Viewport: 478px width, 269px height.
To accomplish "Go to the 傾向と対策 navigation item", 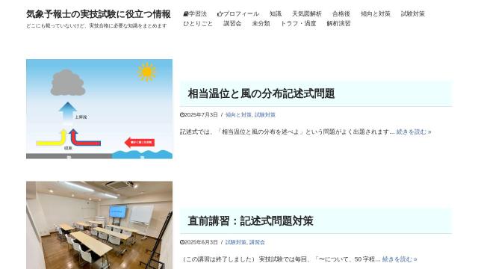I will (x=376, y=13).
